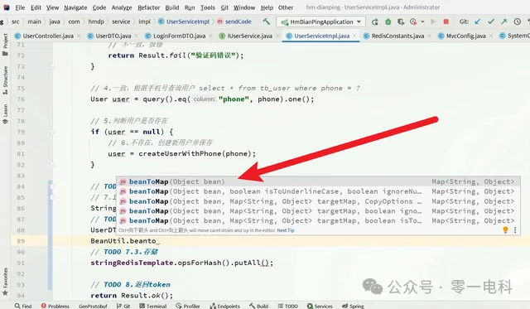
Task: Select beanToMap with isToUnderlineCase parameter suggestion
Action: (x=318, y=191)
